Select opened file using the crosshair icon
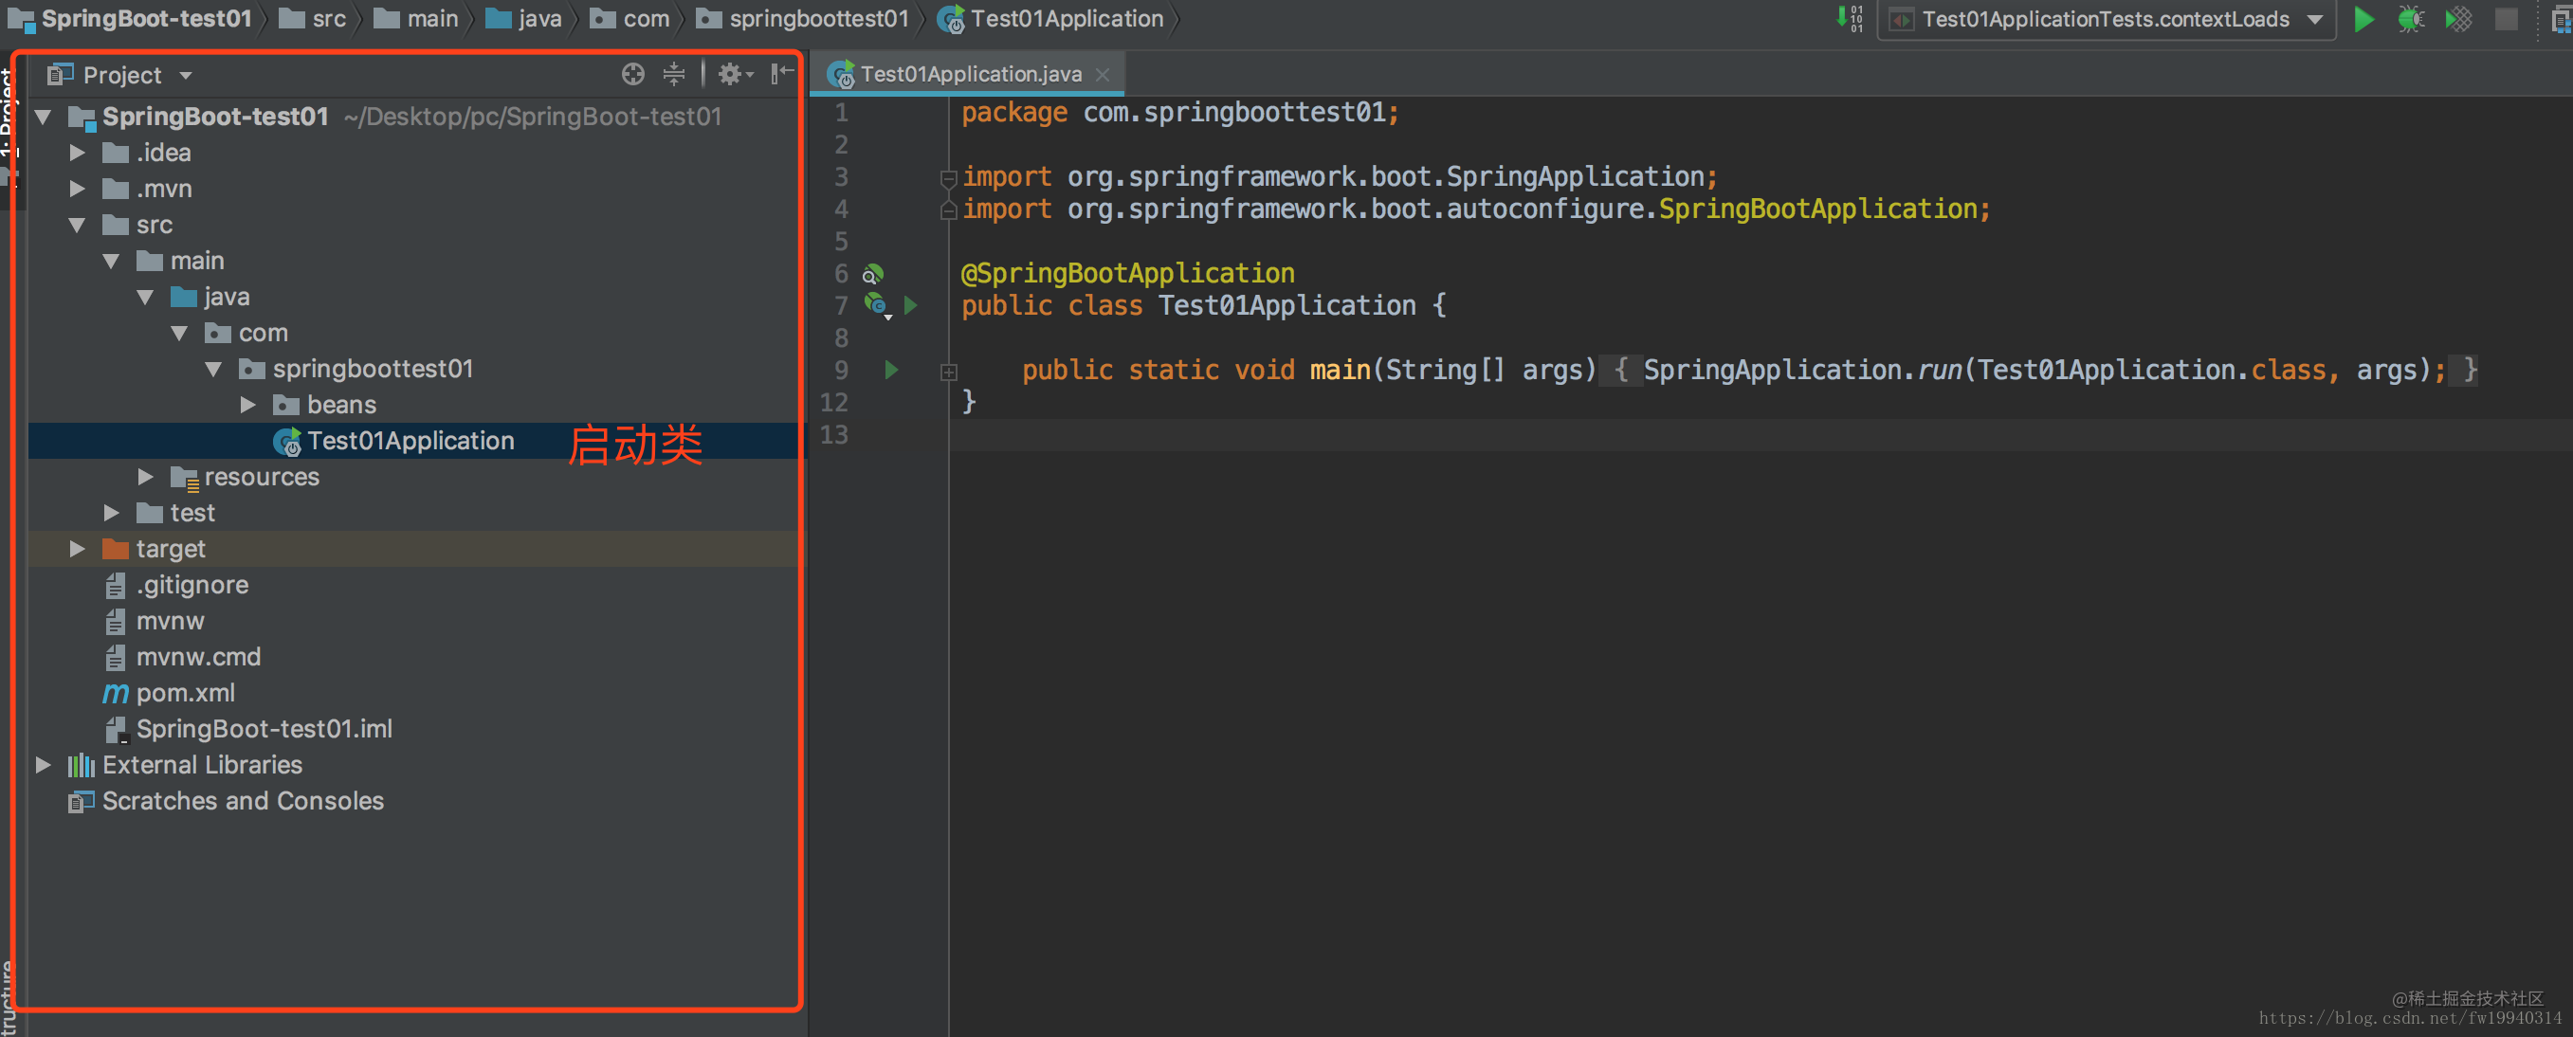 [633, 74]
